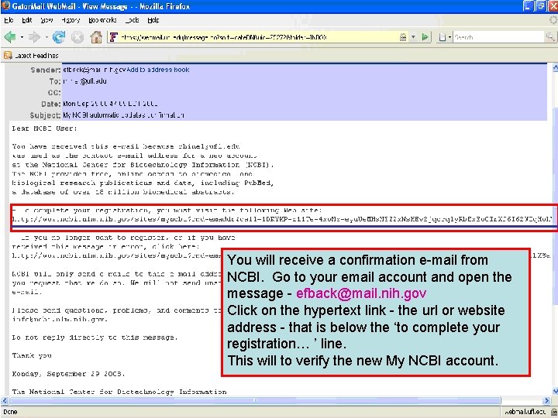The width and height of the screenshot is (558, 418).
Task: Click the Forward navigation arrow
Action: tap(35, 36)
